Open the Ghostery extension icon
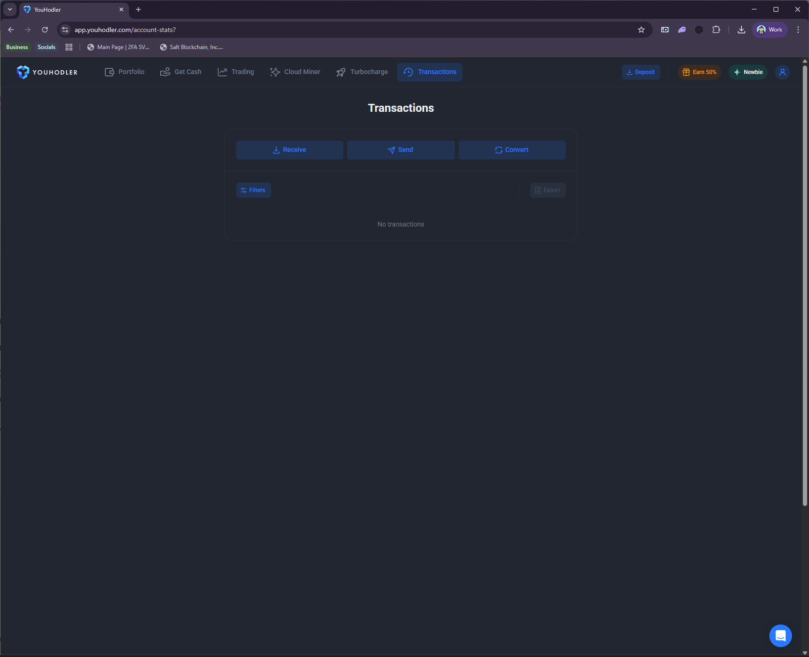This screenshot has height=657, width=809. click(x=682, y=29)
